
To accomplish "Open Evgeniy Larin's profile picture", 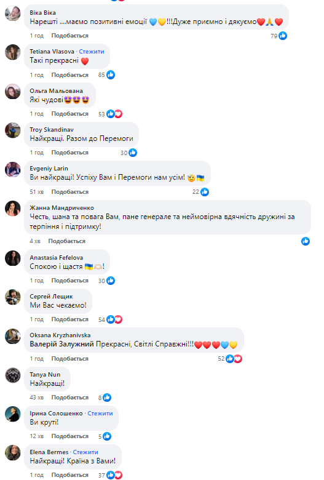I will click(12, 169).
